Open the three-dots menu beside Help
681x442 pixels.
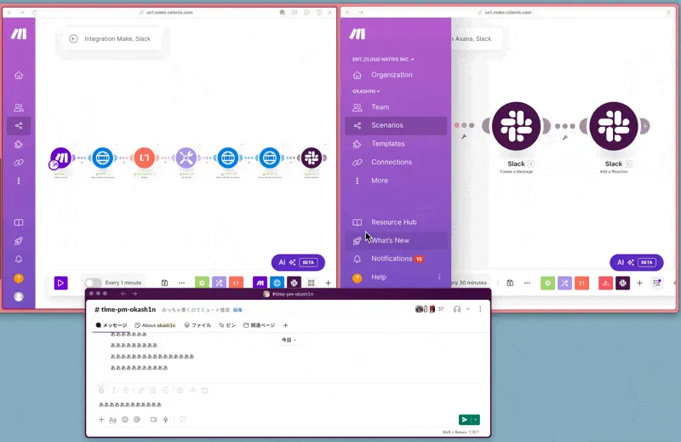(x=439, y=277)
